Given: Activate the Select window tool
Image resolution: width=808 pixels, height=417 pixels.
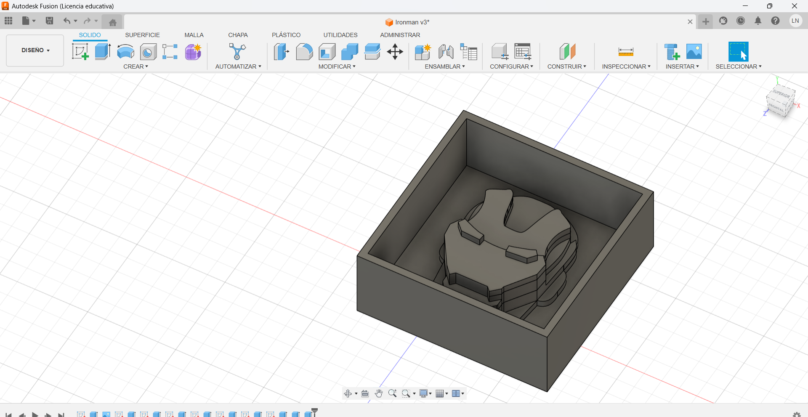Looking at the screenshot, I should 738,52.
